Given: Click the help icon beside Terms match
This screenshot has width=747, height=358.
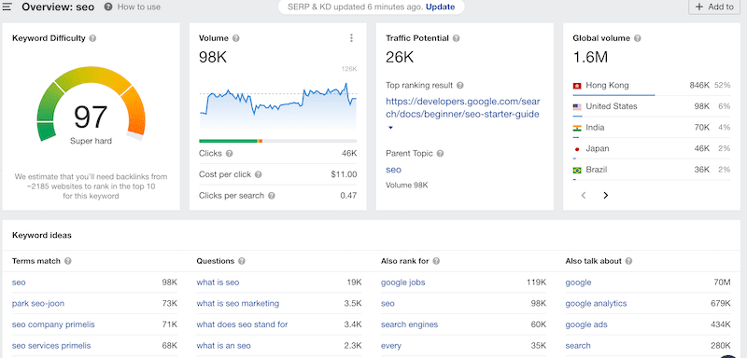Looking at the screenshot, I should pos(67,261).
